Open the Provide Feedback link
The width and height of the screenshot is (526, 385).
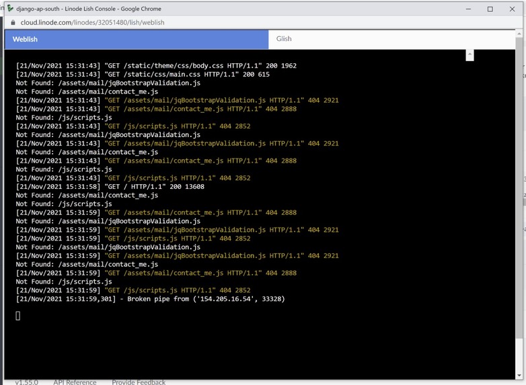139,382
